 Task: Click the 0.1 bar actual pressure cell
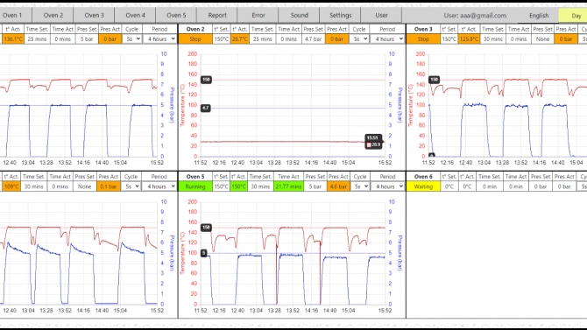(x=108, y=186)
